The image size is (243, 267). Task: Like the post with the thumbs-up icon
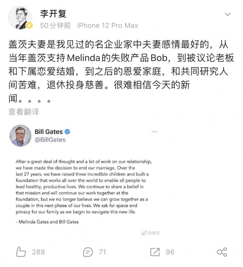coord(21,252)
